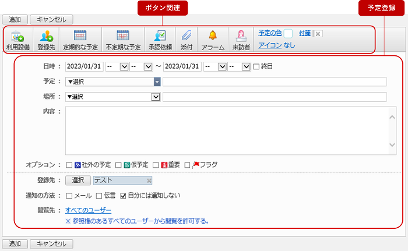Click the 予定 title text field
The image size is (408, 251).
pos(275,82)
